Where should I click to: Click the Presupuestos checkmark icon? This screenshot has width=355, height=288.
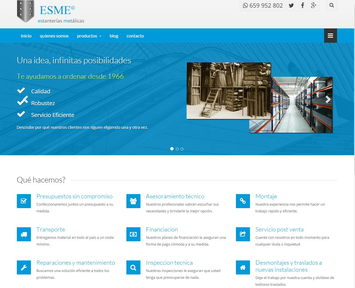(x=24, y=201)
